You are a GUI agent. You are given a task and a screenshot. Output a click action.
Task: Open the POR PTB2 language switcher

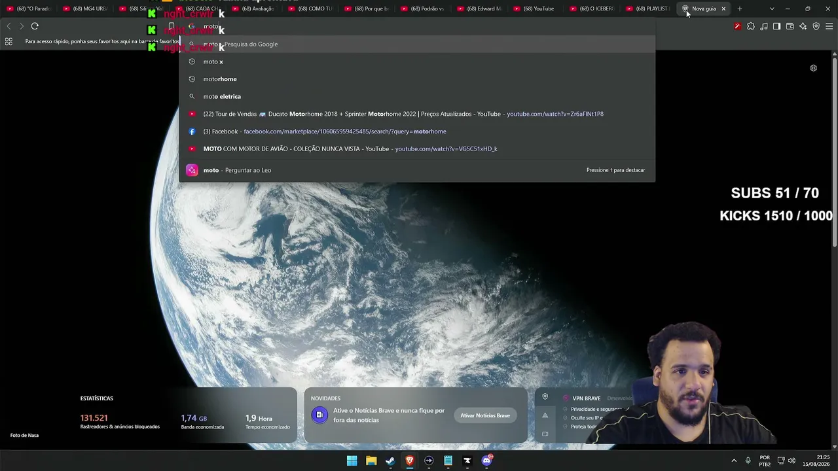coord(765,461)
